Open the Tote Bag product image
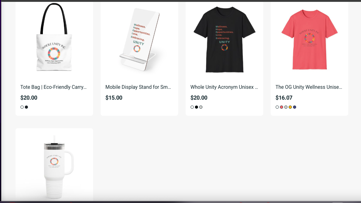 click(x=54, y=39)
